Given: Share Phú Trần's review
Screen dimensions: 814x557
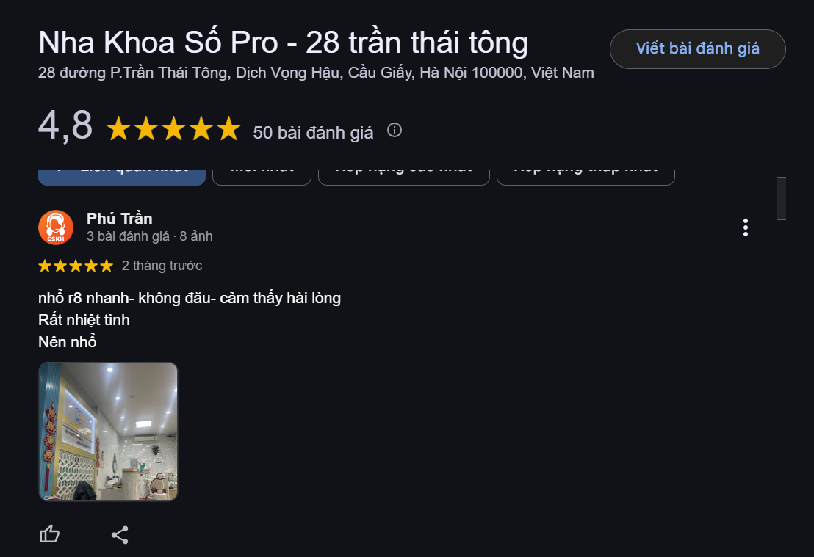Looking at the screenshot, I should click(x=120, y=535).
